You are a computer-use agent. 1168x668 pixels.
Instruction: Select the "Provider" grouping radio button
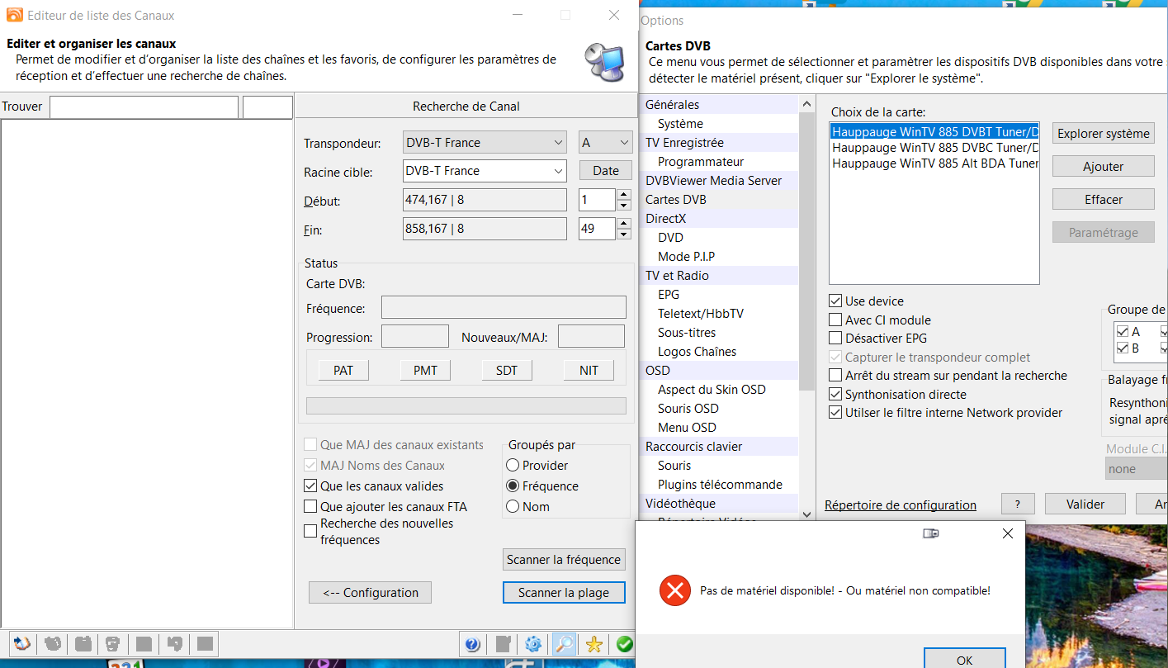click(513, 466)
